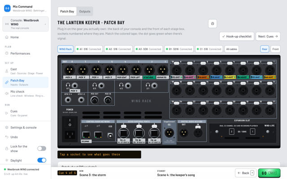Click the AES50 port labeled TO A1
Screen dimensions: 287x179
tap(154, 133)
